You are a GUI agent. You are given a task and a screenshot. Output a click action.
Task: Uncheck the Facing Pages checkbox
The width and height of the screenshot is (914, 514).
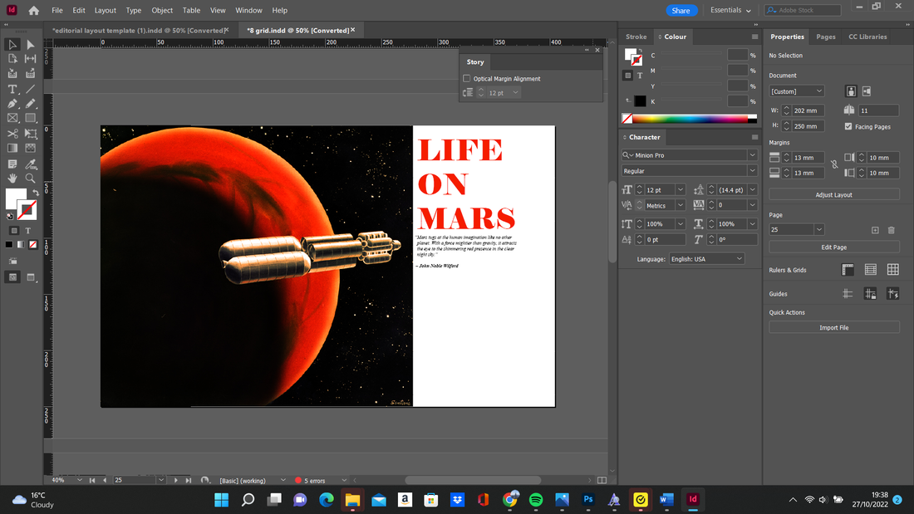(848, 126)
